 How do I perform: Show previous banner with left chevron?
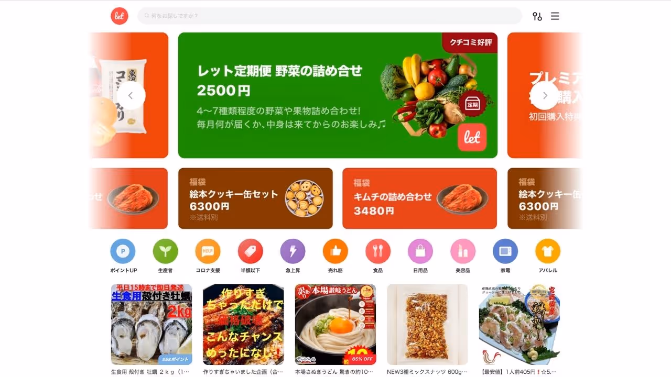(131, 95)
